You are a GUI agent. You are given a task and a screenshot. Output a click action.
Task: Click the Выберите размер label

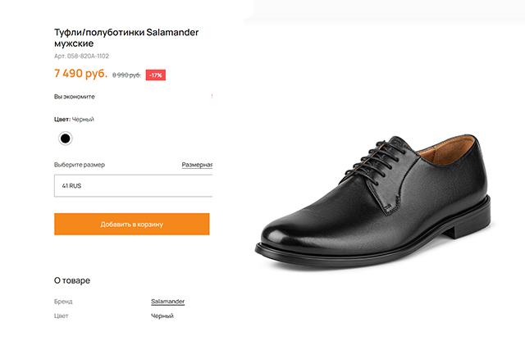click(x=80, y=165)
